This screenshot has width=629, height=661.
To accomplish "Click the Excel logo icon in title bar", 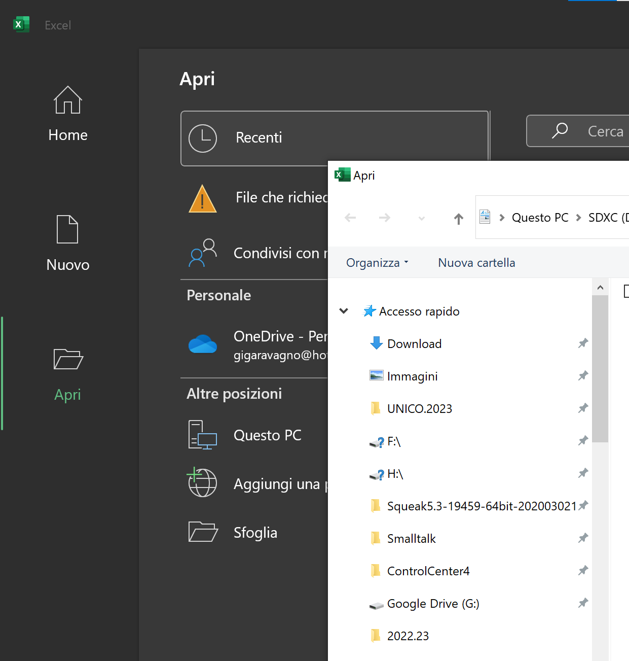I will click(21, 24).
